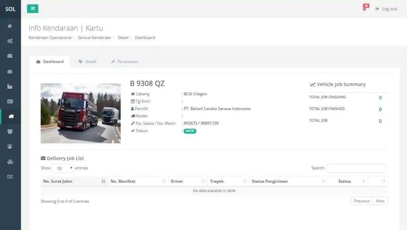The image size is (407, 230).
Task: Open the home icon in sidebar
Action: [10, 26]
